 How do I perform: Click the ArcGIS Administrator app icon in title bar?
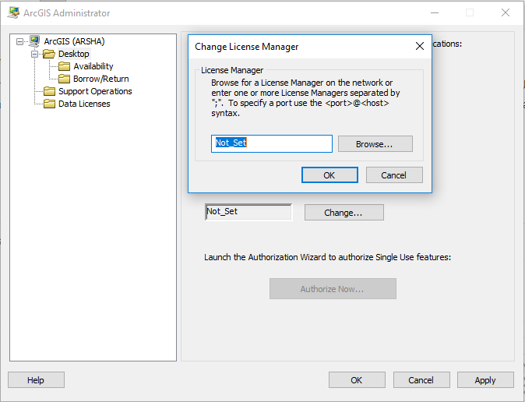click(x=13, y=12)
